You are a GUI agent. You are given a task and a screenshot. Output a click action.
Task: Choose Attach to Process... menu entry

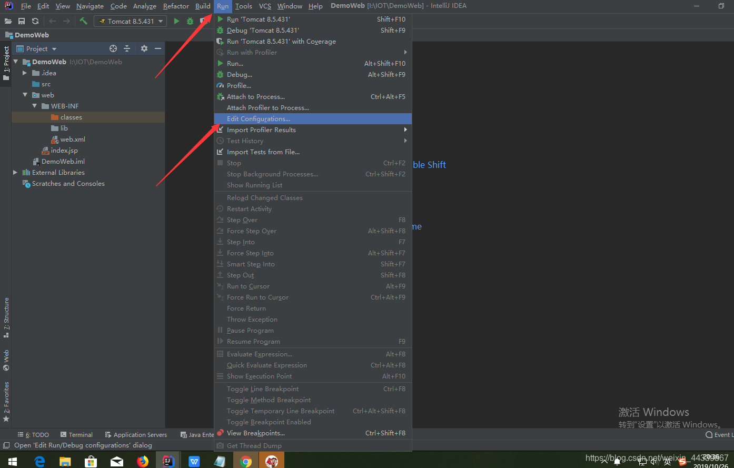coord(313,96)
